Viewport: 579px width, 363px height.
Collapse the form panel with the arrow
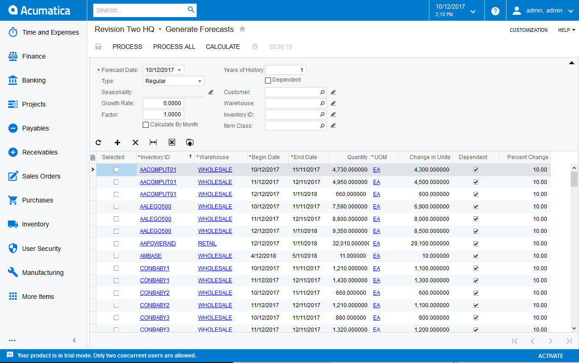571,63
